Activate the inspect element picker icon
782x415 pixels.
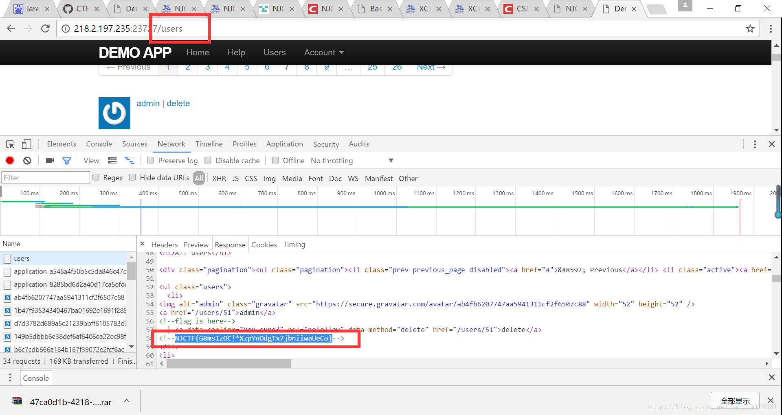[x=10, y=144]
